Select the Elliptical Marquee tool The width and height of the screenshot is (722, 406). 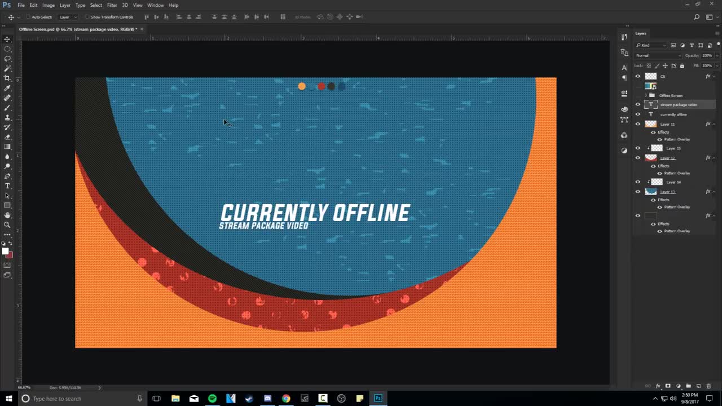7,49
